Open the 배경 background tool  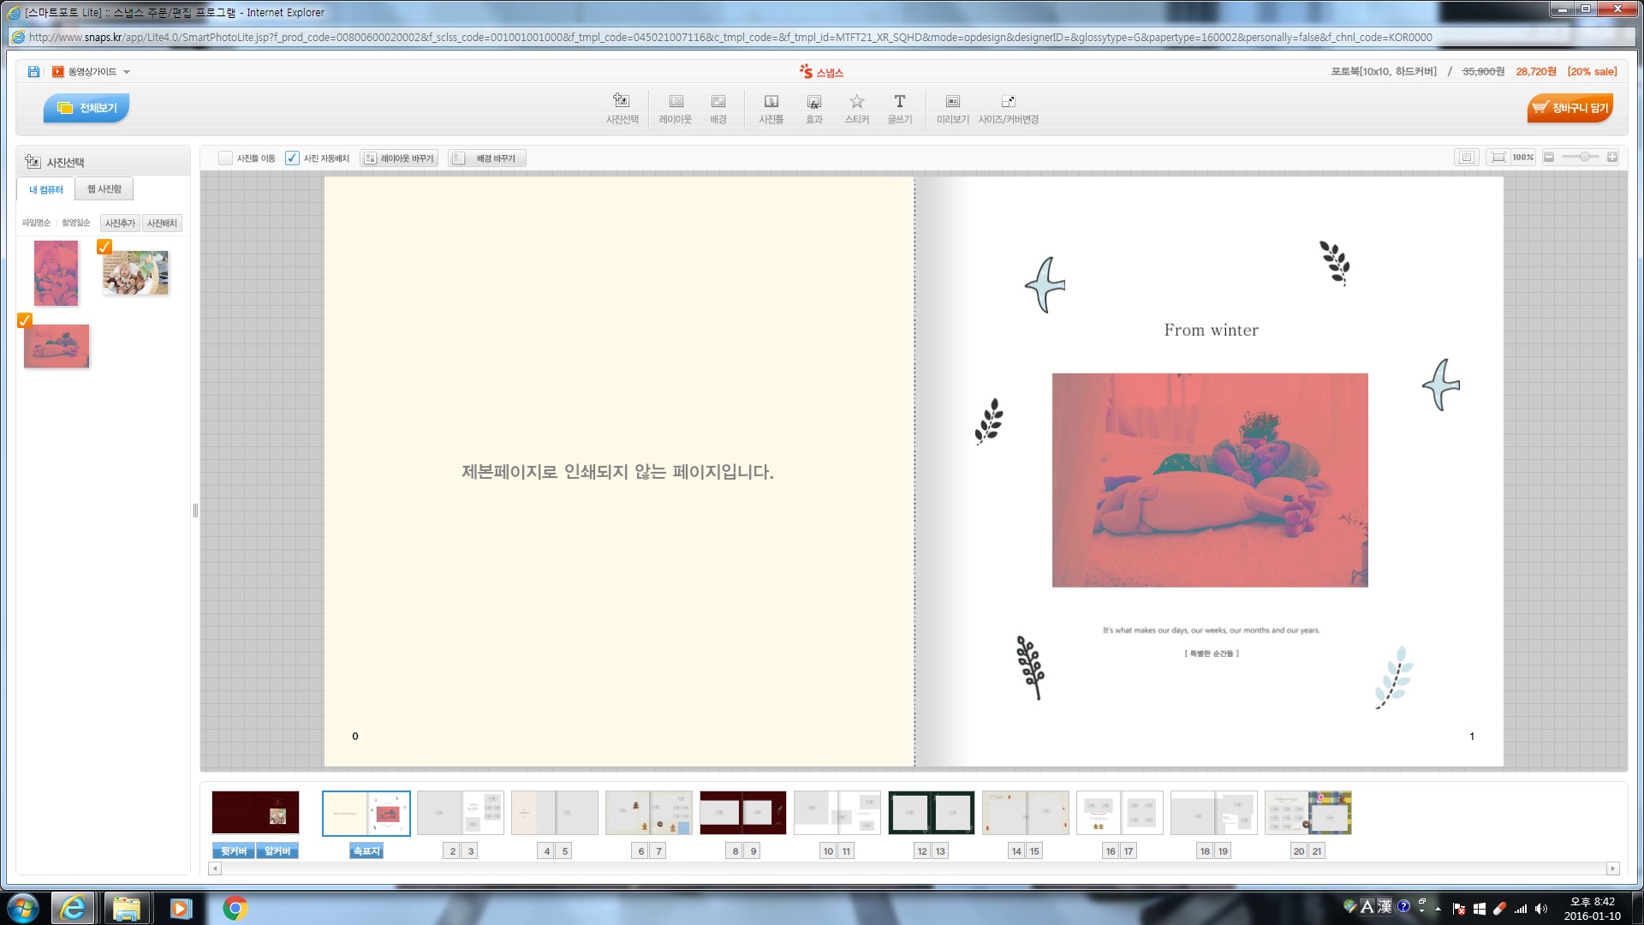(718, 102)
